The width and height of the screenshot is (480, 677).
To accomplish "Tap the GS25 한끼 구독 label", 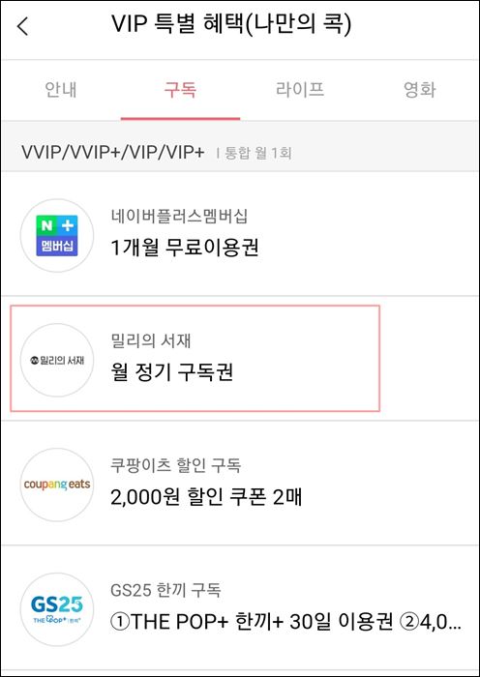I will pyautogui.click(x=165, y=590).
